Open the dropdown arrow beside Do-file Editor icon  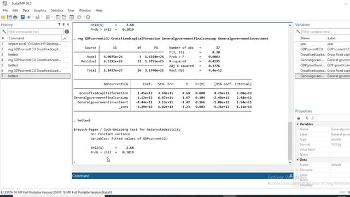tap(52, 17)
